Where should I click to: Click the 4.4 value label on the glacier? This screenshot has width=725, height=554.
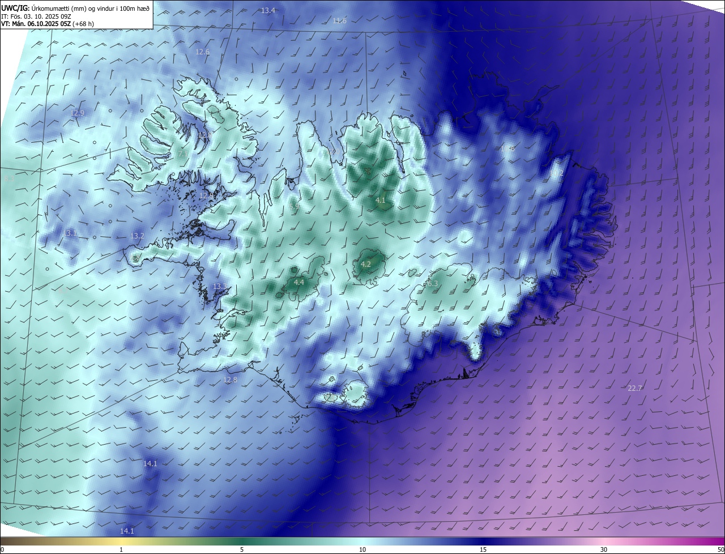(299, 283)
